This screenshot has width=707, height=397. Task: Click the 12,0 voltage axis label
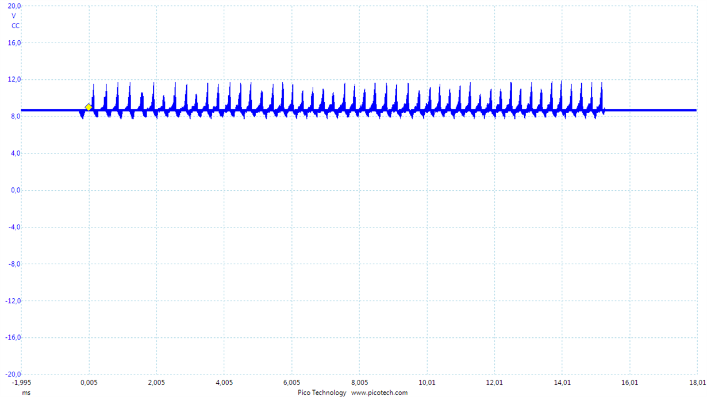[14, 80]
